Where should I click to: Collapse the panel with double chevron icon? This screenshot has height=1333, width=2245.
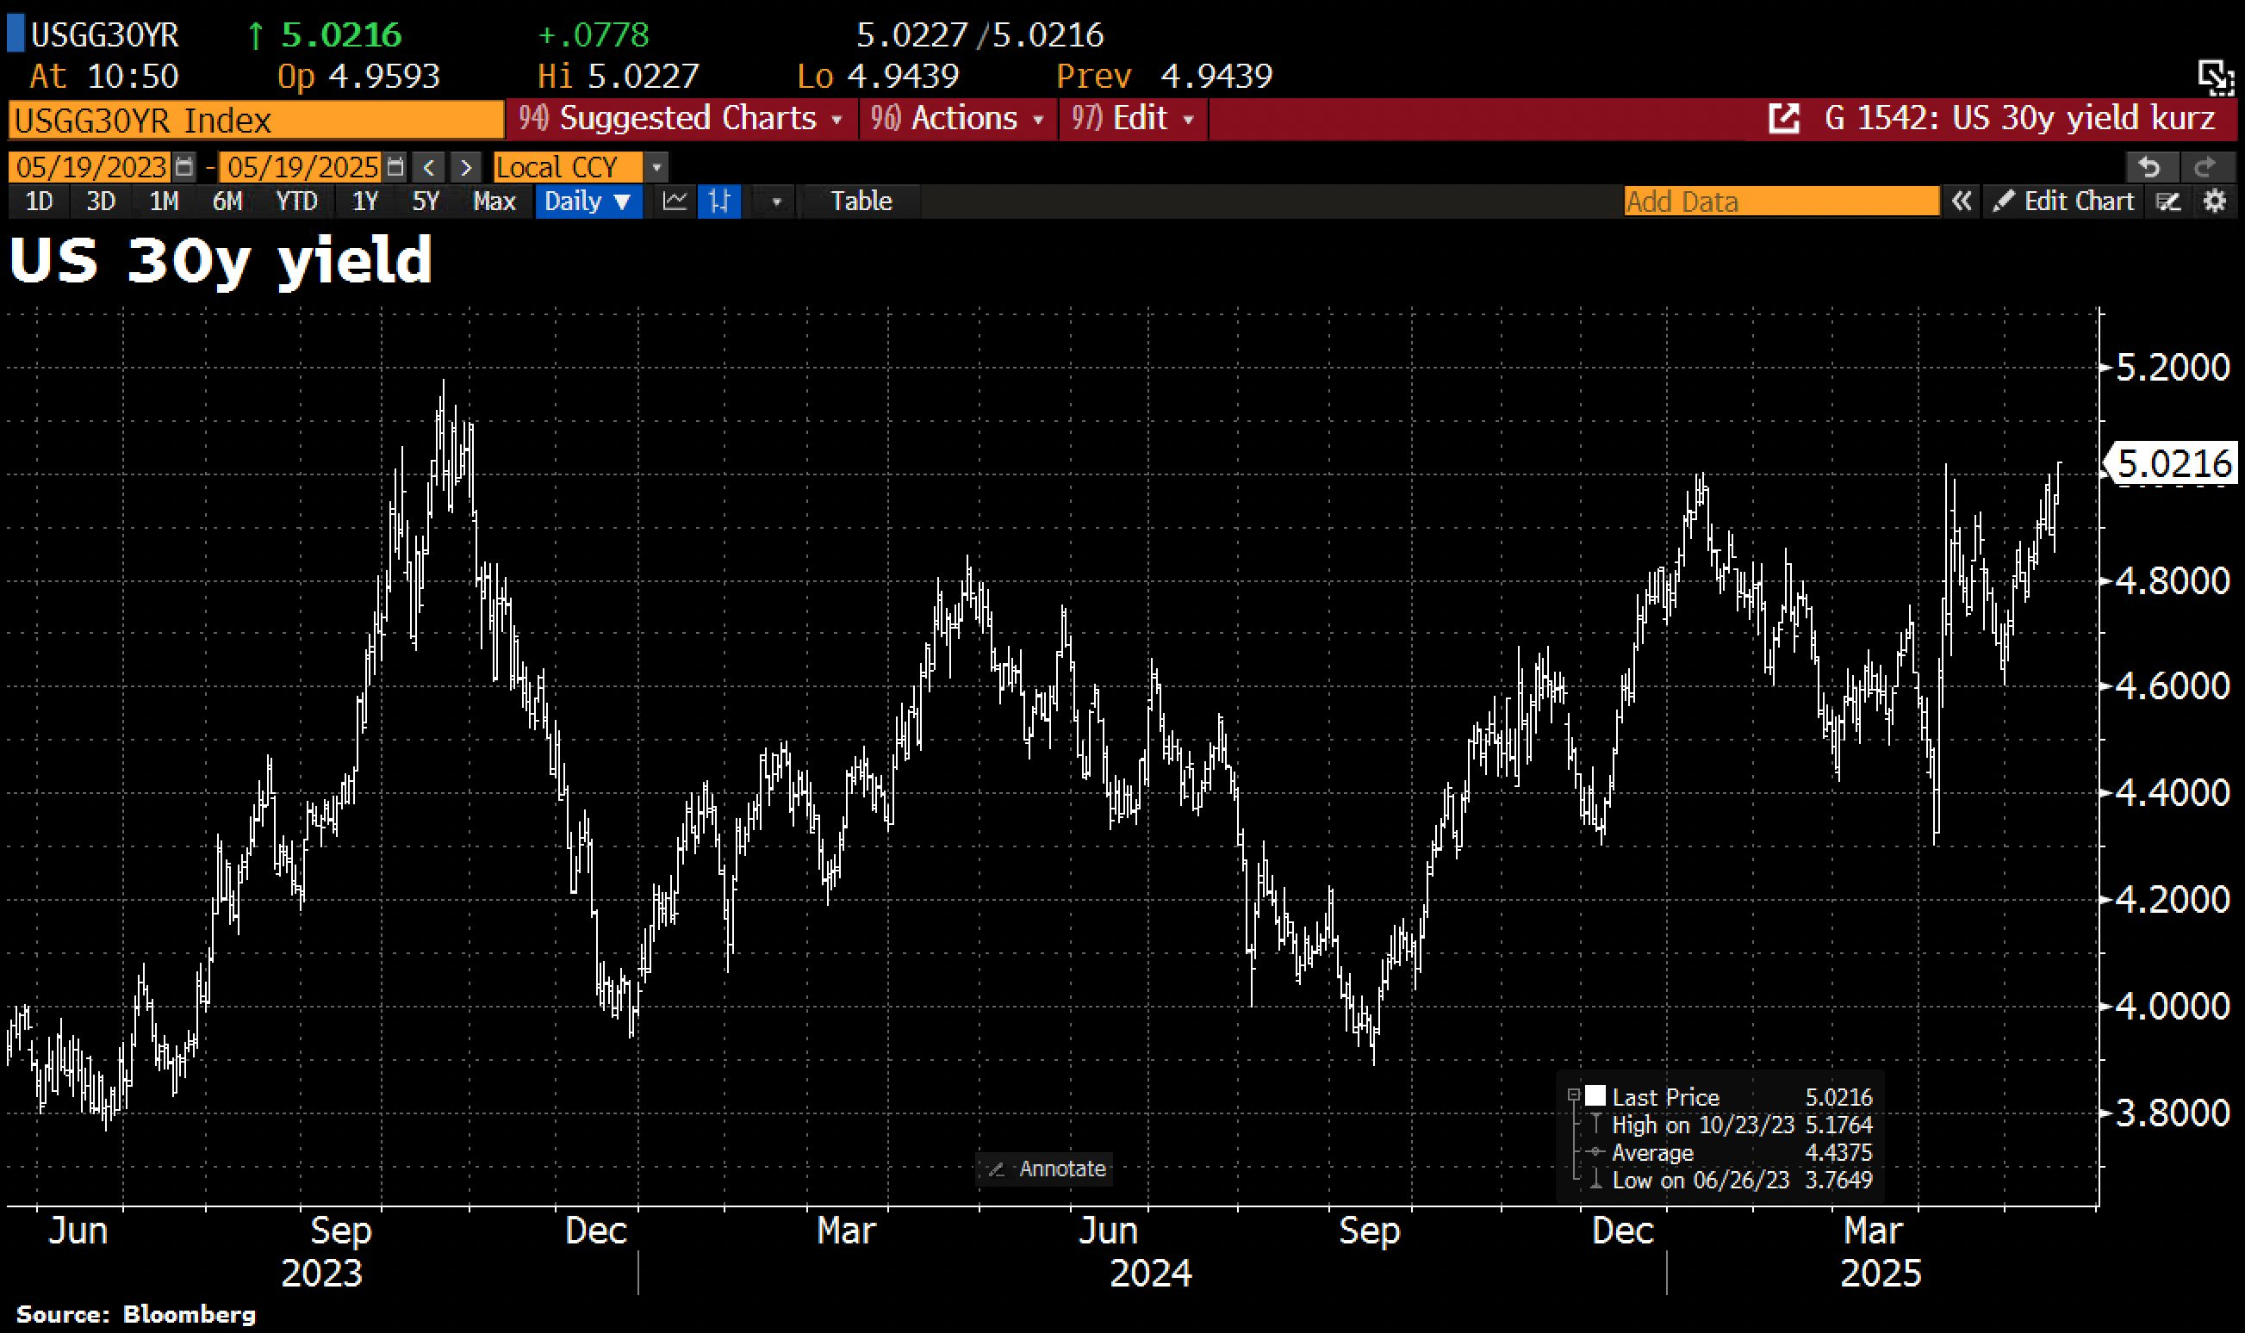click(1961, 201)
